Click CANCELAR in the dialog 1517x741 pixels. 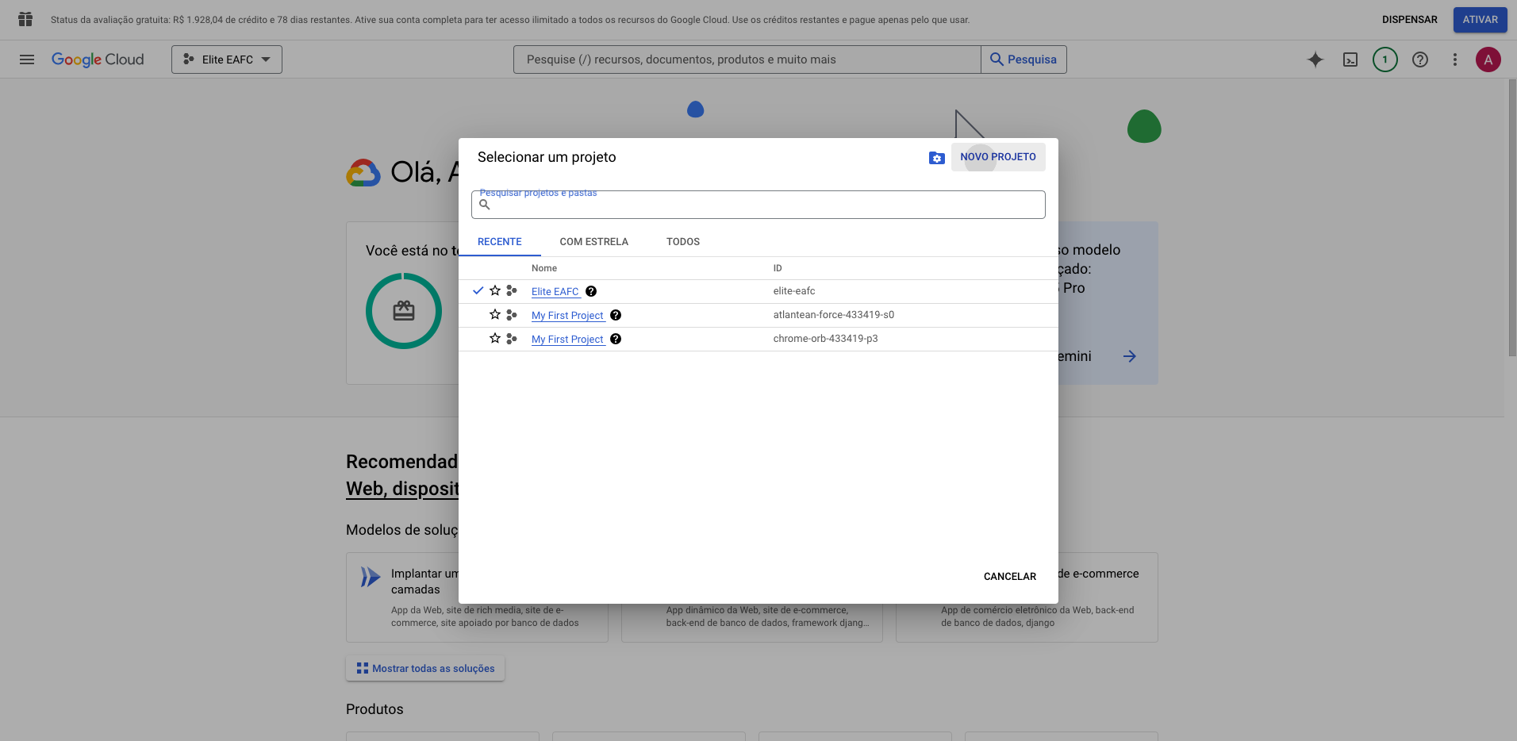1010,577
